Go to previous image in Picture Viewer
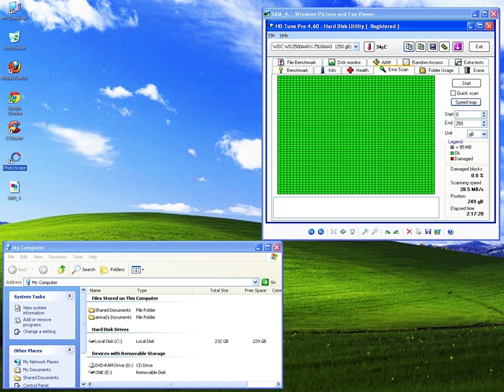The width and height of the screenshot is (504, 392). click(x=311, y=231)
